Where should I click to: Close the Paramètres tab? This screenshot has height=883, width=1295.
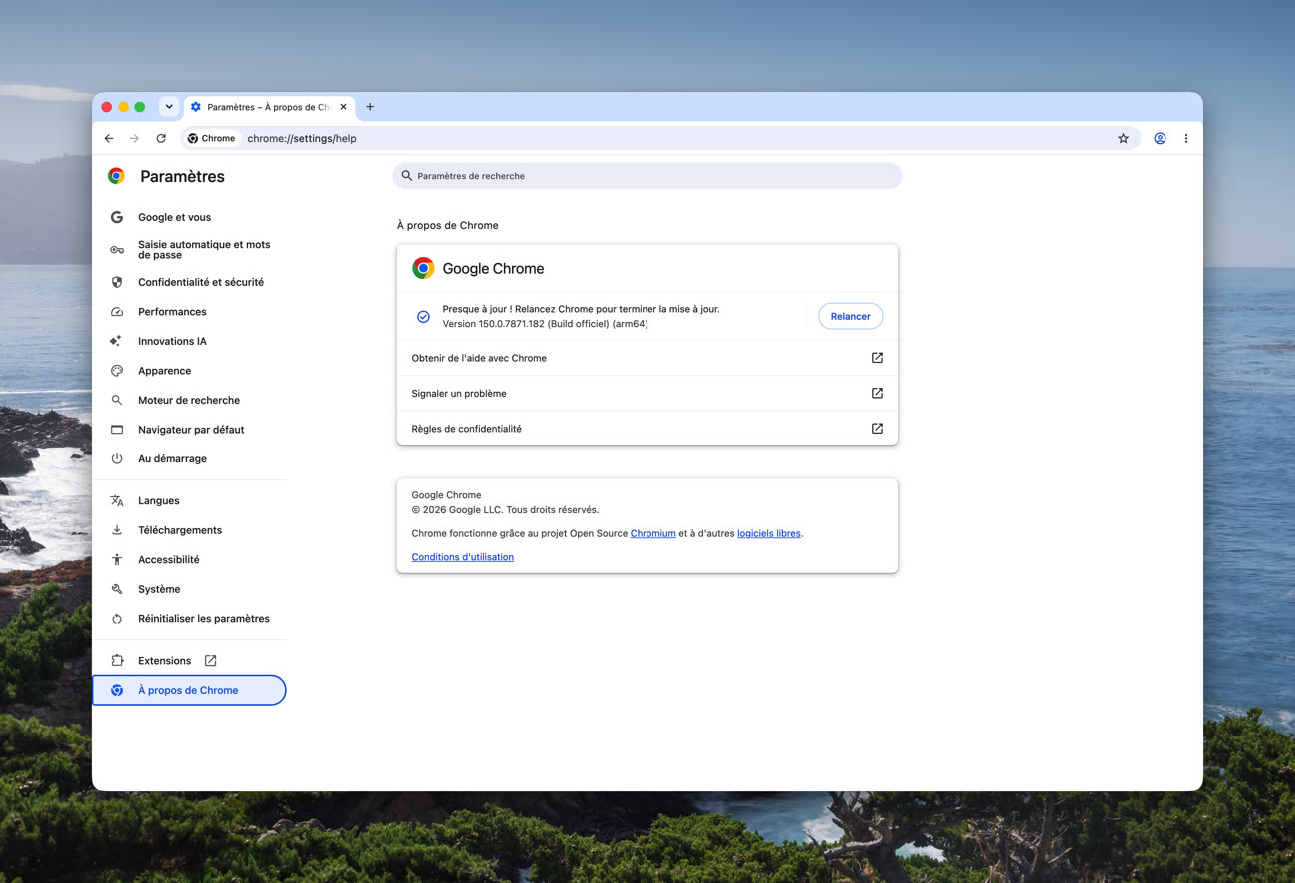pos(343,107)
